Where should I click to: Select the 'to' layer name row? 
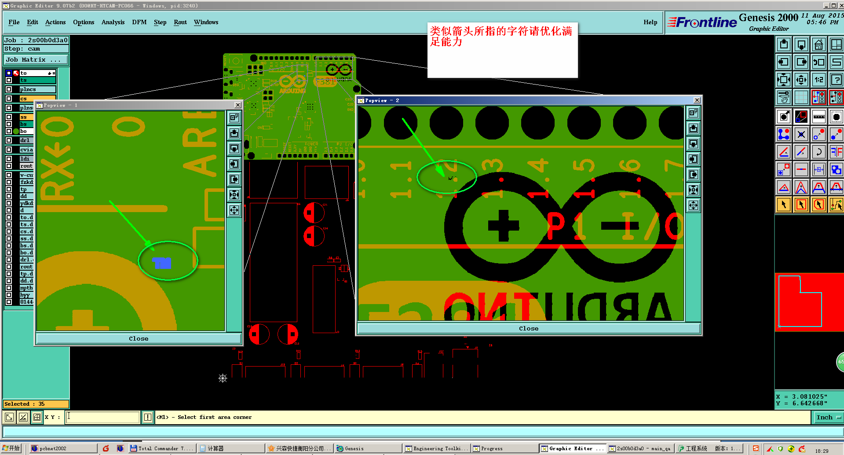[x=38, y=73]
